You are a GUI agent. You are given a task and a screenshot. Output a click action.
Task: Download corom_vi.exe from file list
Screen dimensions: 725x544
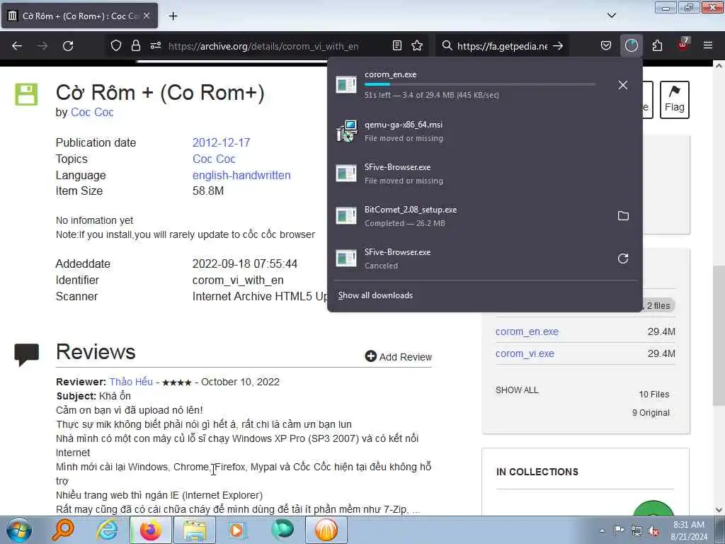click(525, 353)
